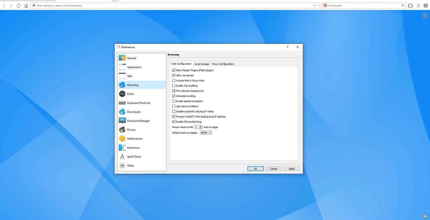Switch to the Local Storage tab

tap(202, 64)
